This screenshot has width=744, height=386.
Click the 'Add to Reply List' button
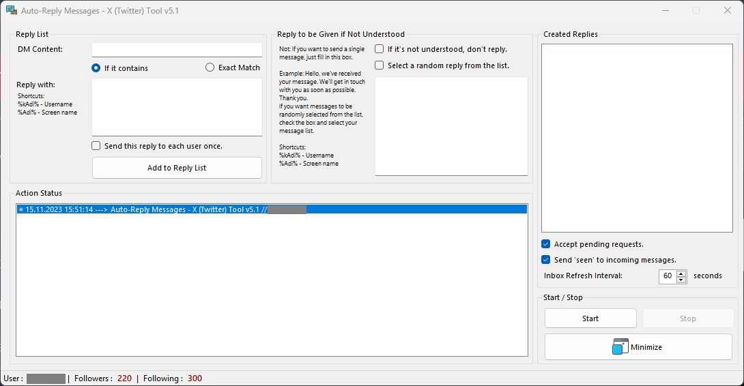click(x=177, y=168)
